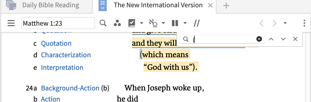Go forward with the right chevron
This screenshot has height=102, width=311.
pos(274,23)
